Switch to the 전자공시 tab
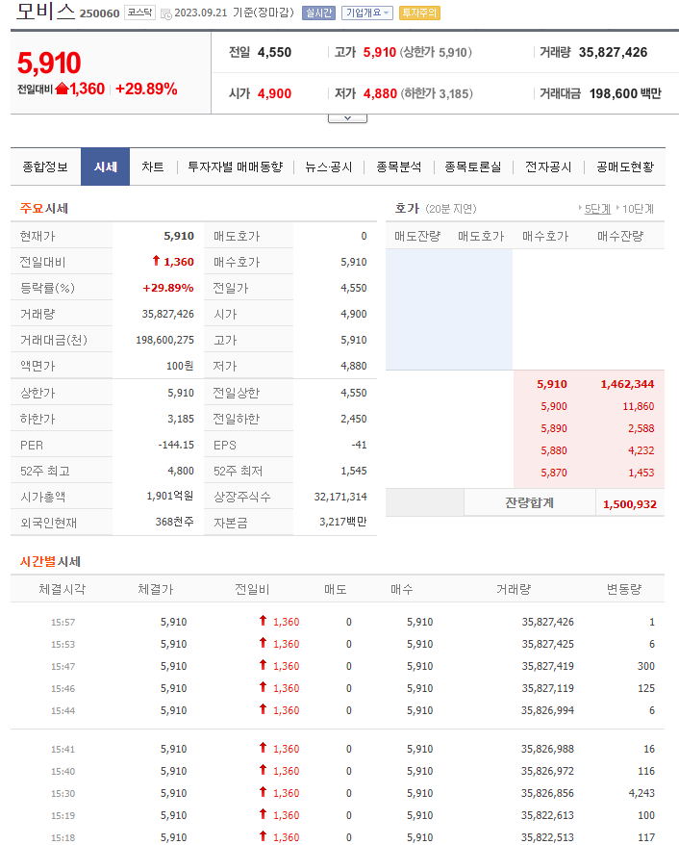The width and height of the screenshot is (679, 845). point(548,167)
